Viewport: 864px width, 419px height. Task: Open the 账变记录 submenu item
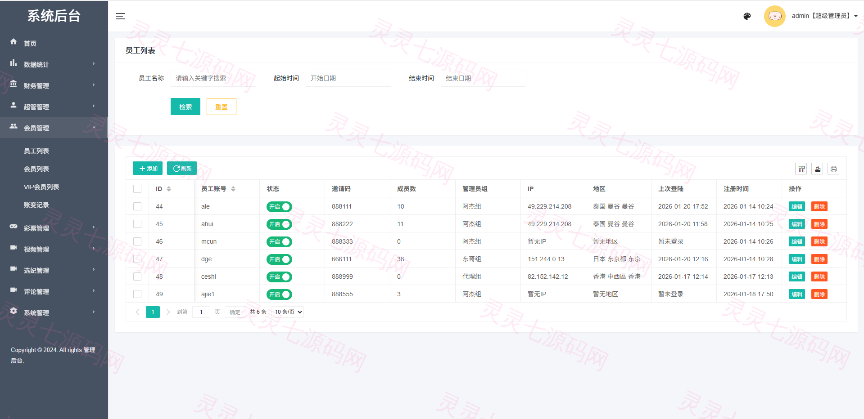point(36,205)
